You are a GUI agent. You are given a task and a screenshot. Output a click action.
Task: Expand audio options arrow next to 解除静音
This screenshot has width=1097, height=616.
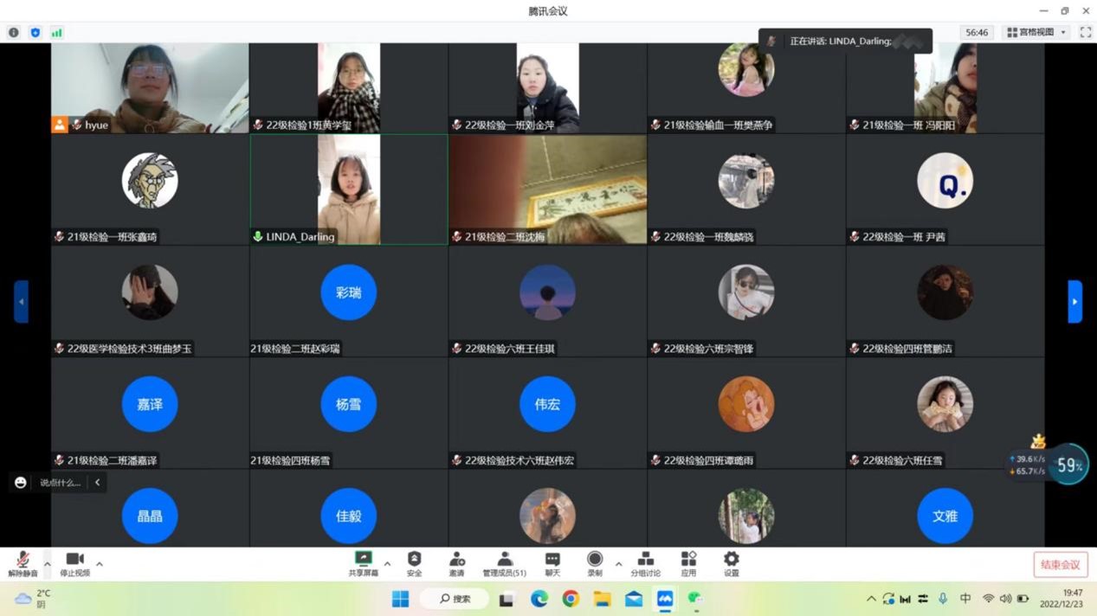[47, 564]
